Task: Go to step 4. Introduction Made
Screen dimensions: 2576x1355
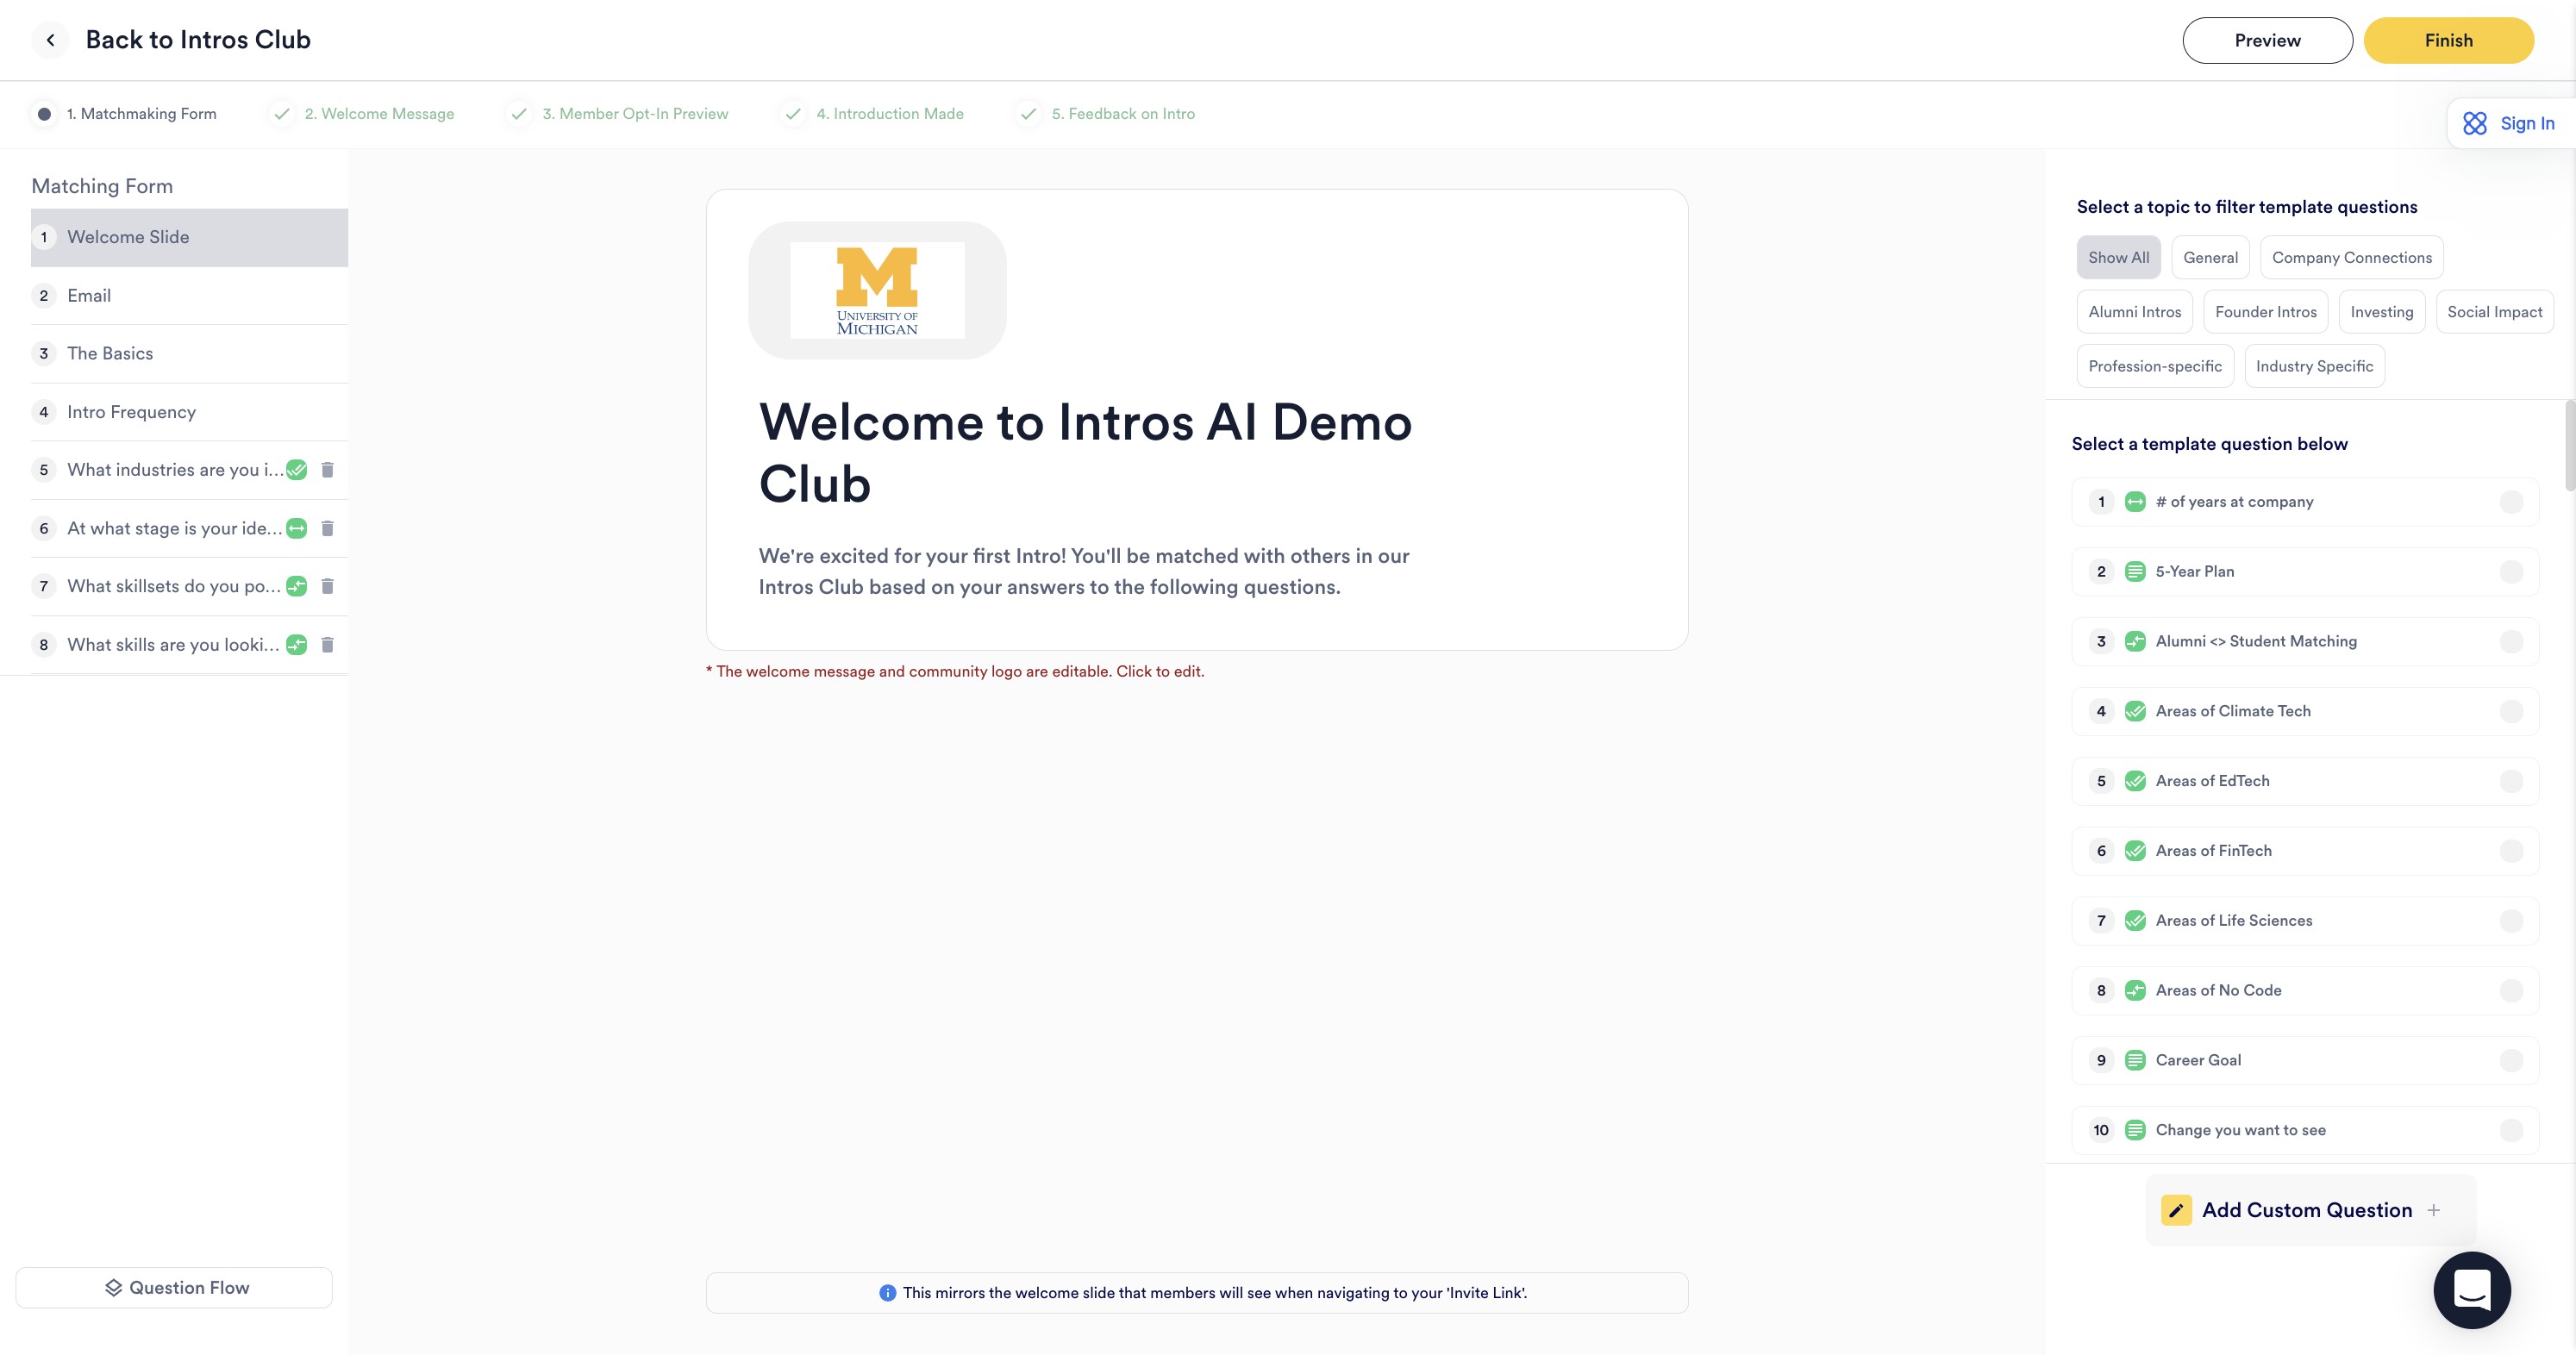Action: pos(873,114)
